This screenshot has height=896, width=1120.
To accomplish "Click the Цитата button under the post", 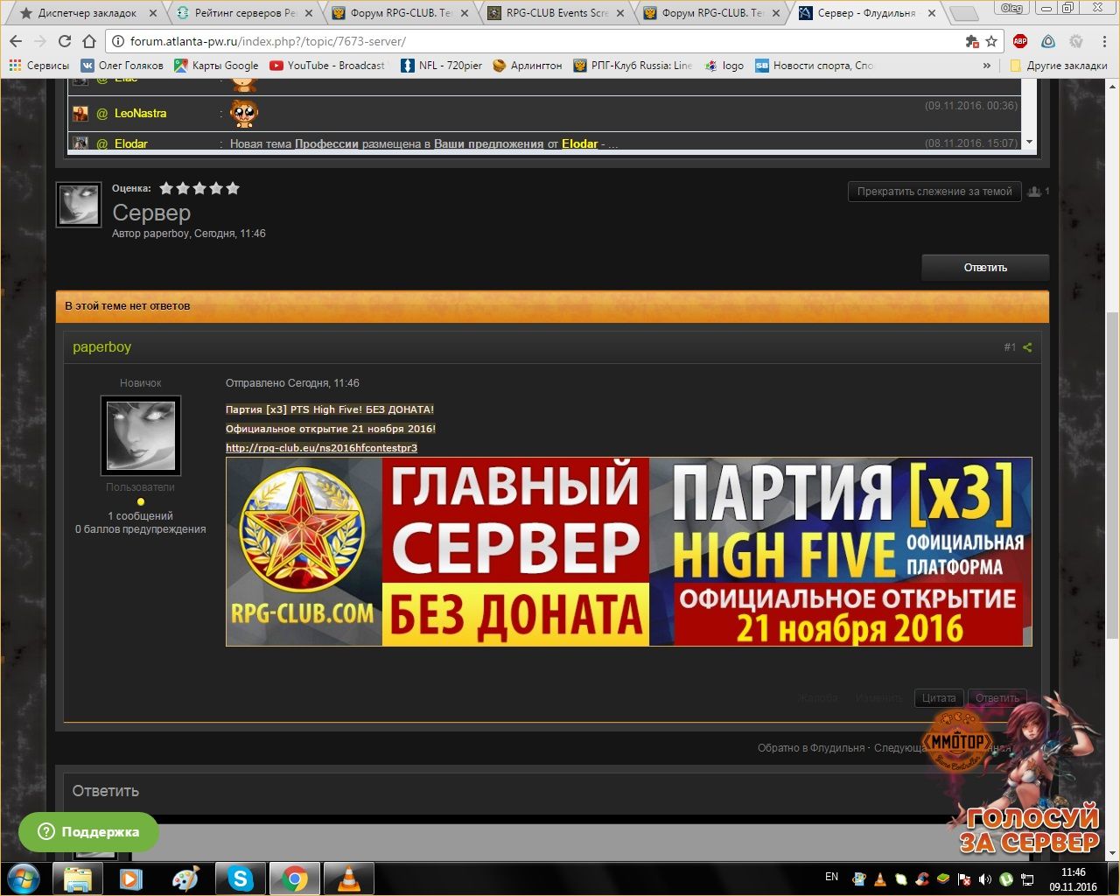I will 938,698.
